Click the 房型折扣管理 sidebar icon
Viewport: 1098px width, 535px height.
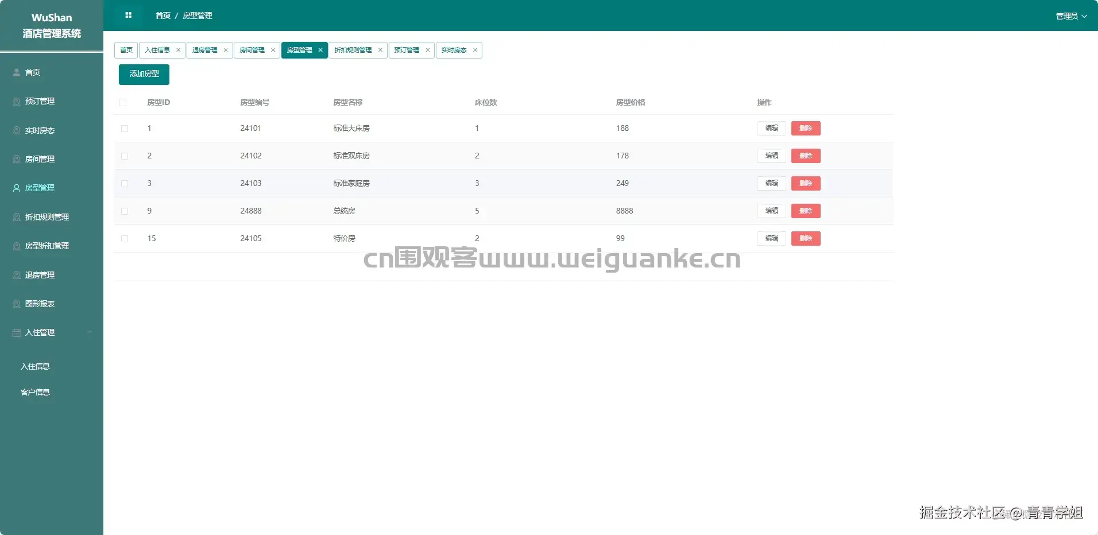coord(17,246)
